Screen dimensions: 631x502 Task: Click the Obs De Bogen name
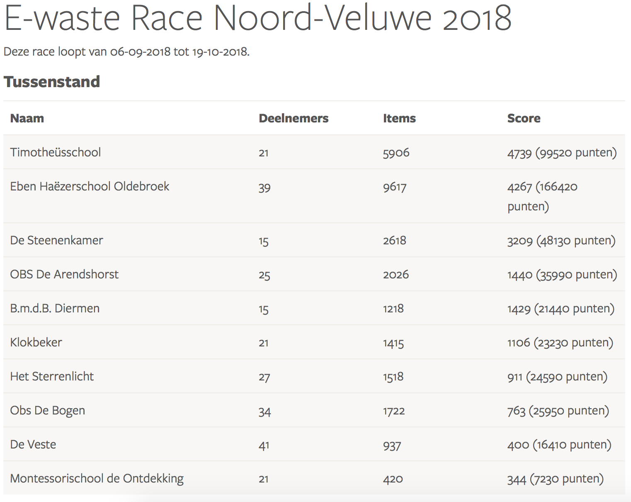click(48, 410)
